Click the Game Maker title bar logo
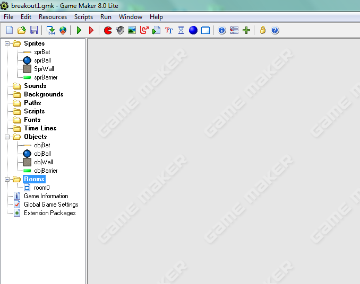Viewport: 360px width, 284px height. tap(4, 5)
